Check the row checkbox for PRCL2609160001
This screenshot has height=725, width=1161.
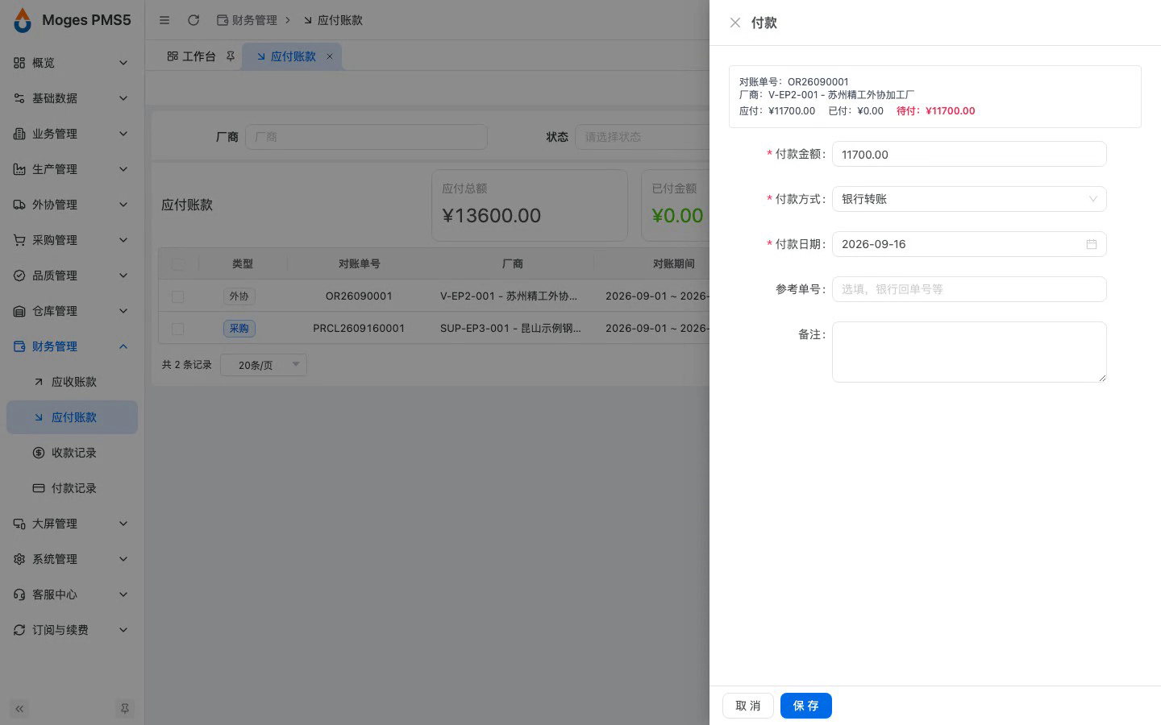(x=178, y=329)
